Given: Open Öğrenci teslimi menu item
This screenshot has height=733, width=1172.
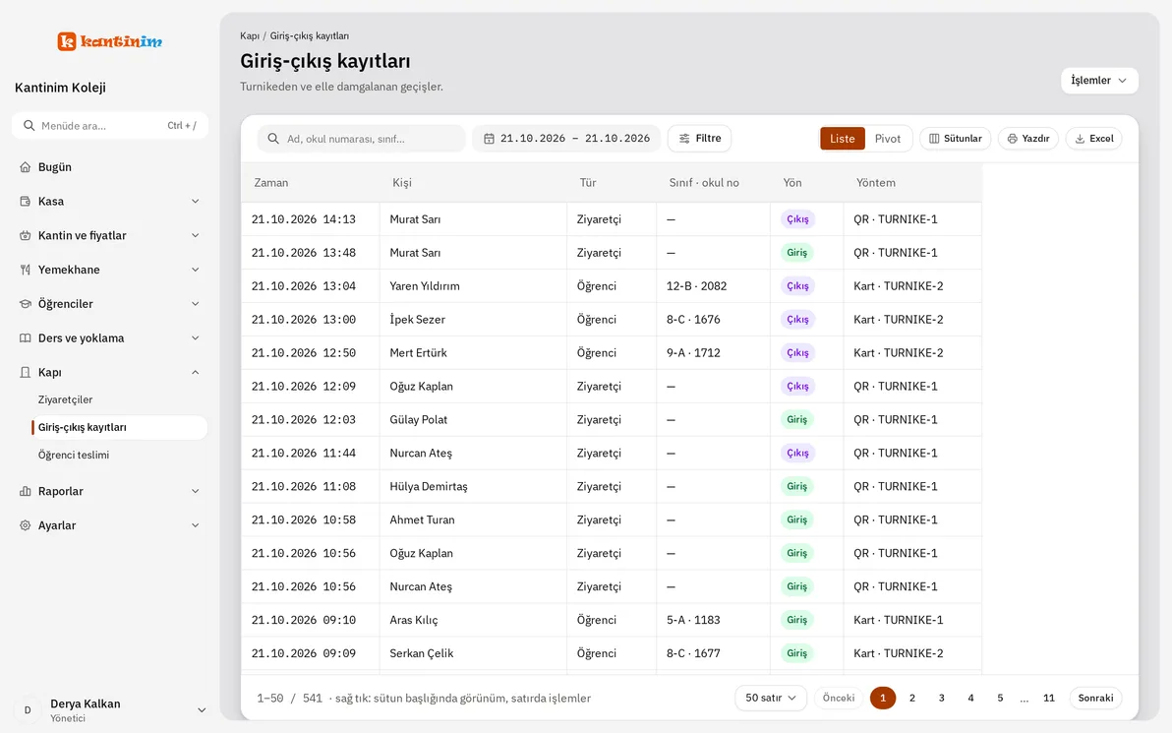Looking at the screenshot, I should pyautogui.click(x=118, y=455).
